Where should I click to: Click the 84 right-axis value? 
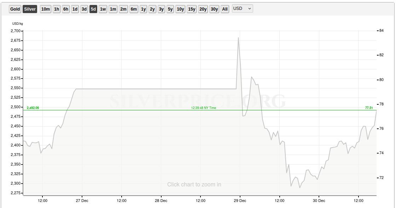[x=382, y=30]
